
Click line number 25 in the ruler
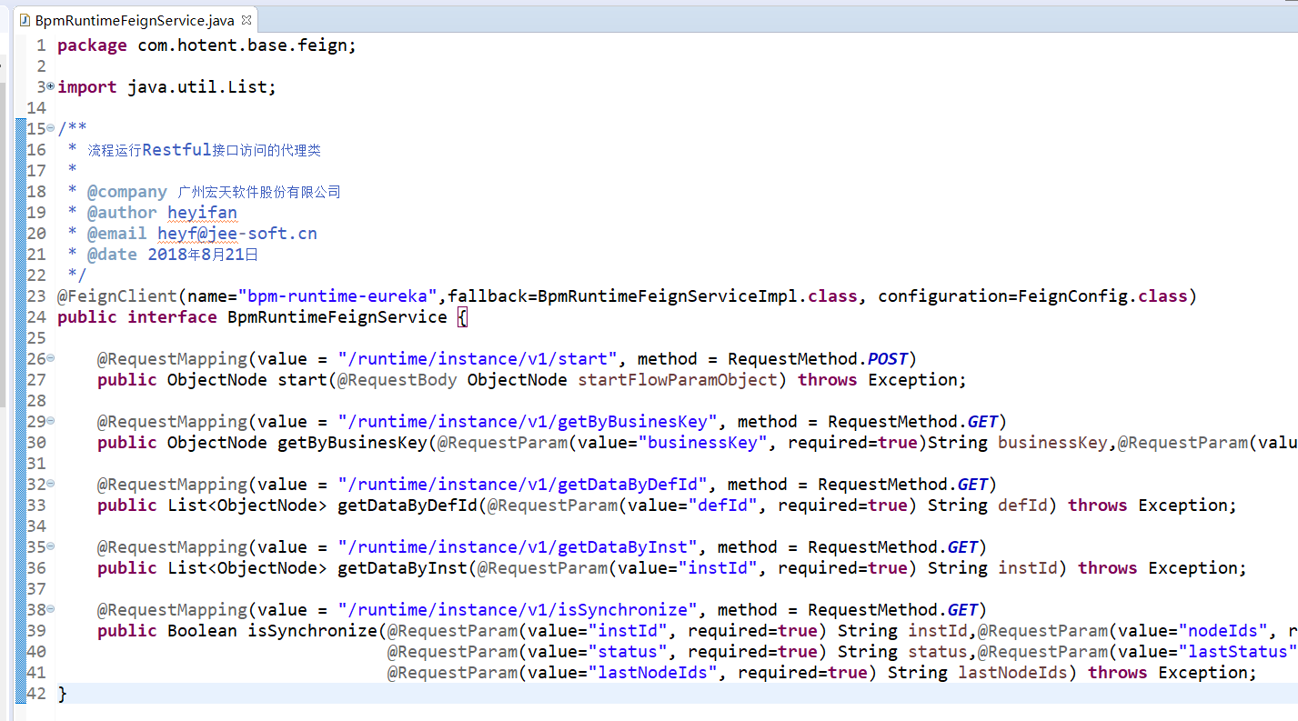36,338
